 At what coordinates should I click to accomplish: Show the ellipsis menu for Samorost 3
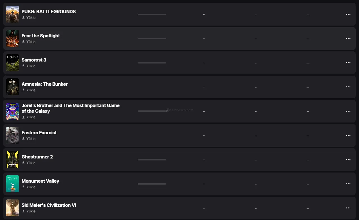click(x=348, y=63)
